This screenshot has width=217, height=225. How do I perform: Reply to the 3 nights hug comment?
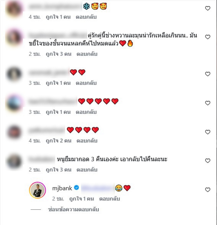click(87, 170)
